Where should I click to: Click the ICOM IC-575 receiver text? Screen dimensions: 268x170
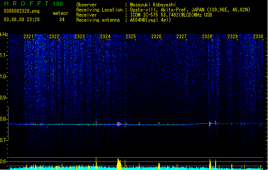click(x=171, y=15)
